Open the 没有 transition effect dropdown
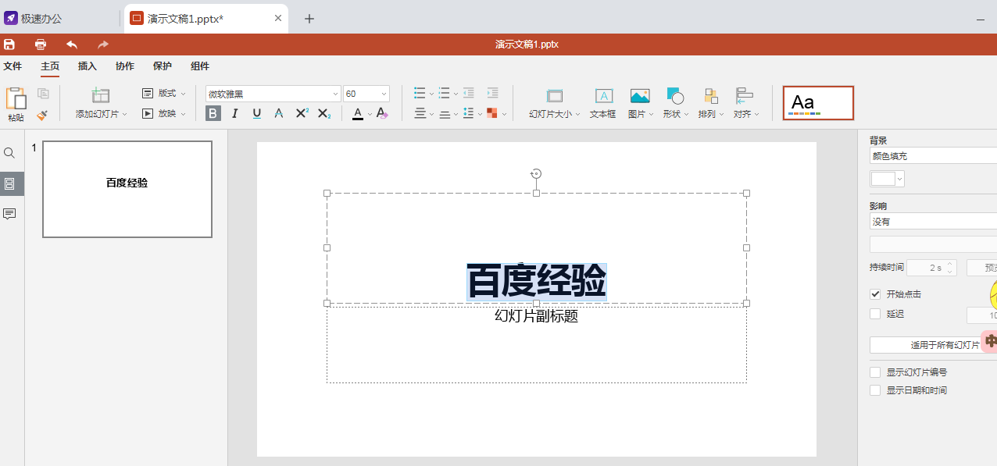Image resolution: width=997 pixels, height=466 pixels. (933, 222)
